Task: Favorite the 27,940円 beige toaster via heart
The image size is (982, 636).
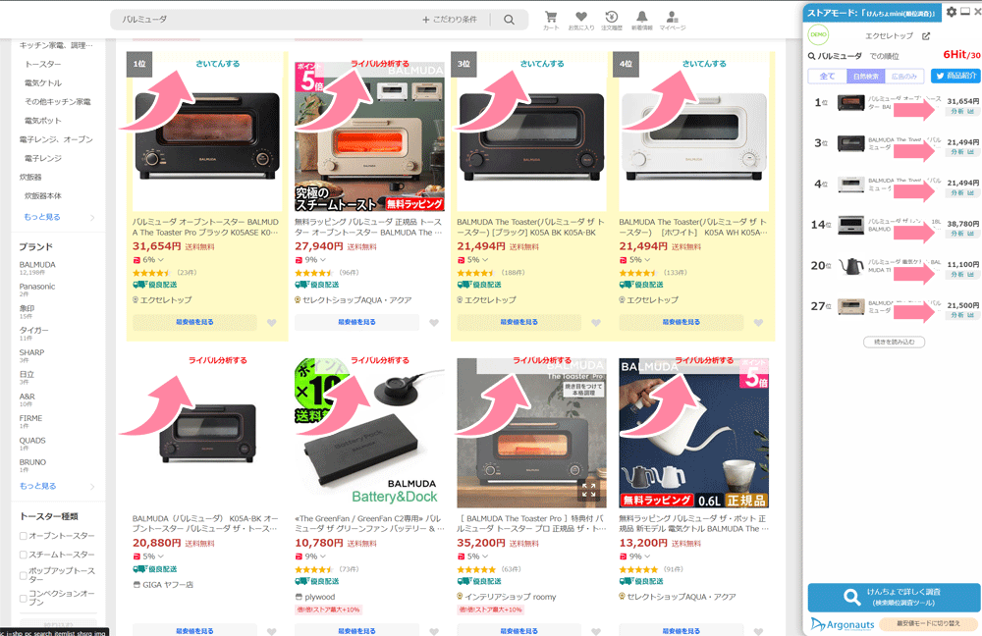Action: point(434,323)
